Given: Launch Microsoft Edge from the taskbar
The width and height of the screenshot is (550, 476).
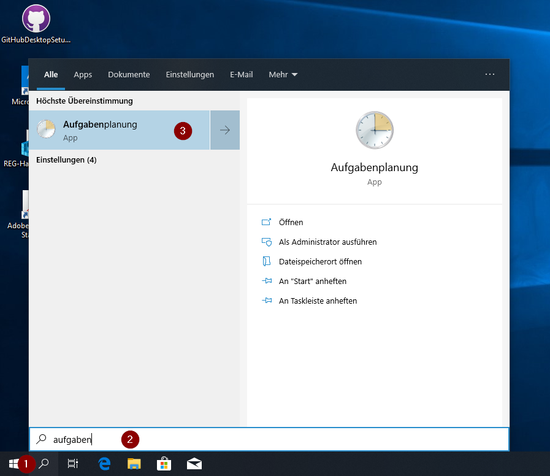Looking at the screenshot, I should tap(104, 464).
